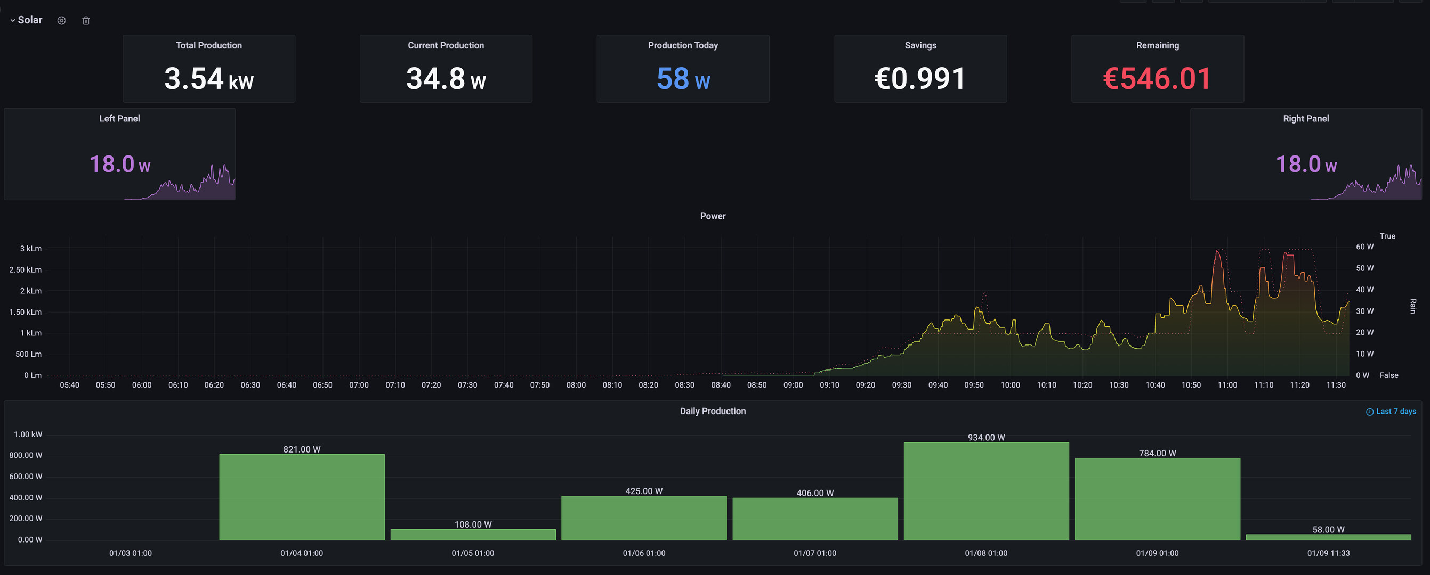Click the Right Panel title
Screen dimensions: 1430x575
click(1306, 119)
